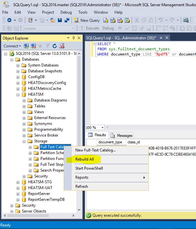196x229 pixels.
Task: Click Connect Object Explorer icon
Action: coord(27,46)
